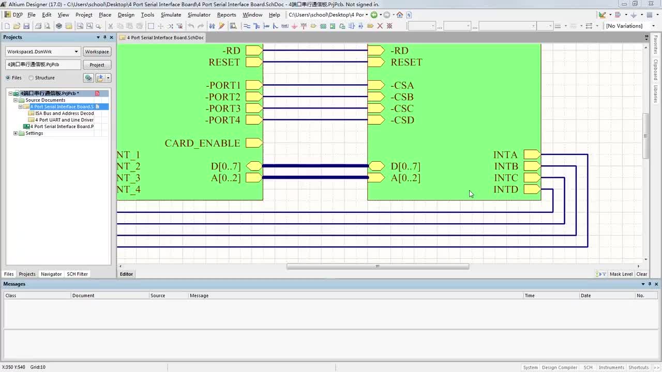Place a bus
This screenshot has height=372, width=662.
coord(257,26)
